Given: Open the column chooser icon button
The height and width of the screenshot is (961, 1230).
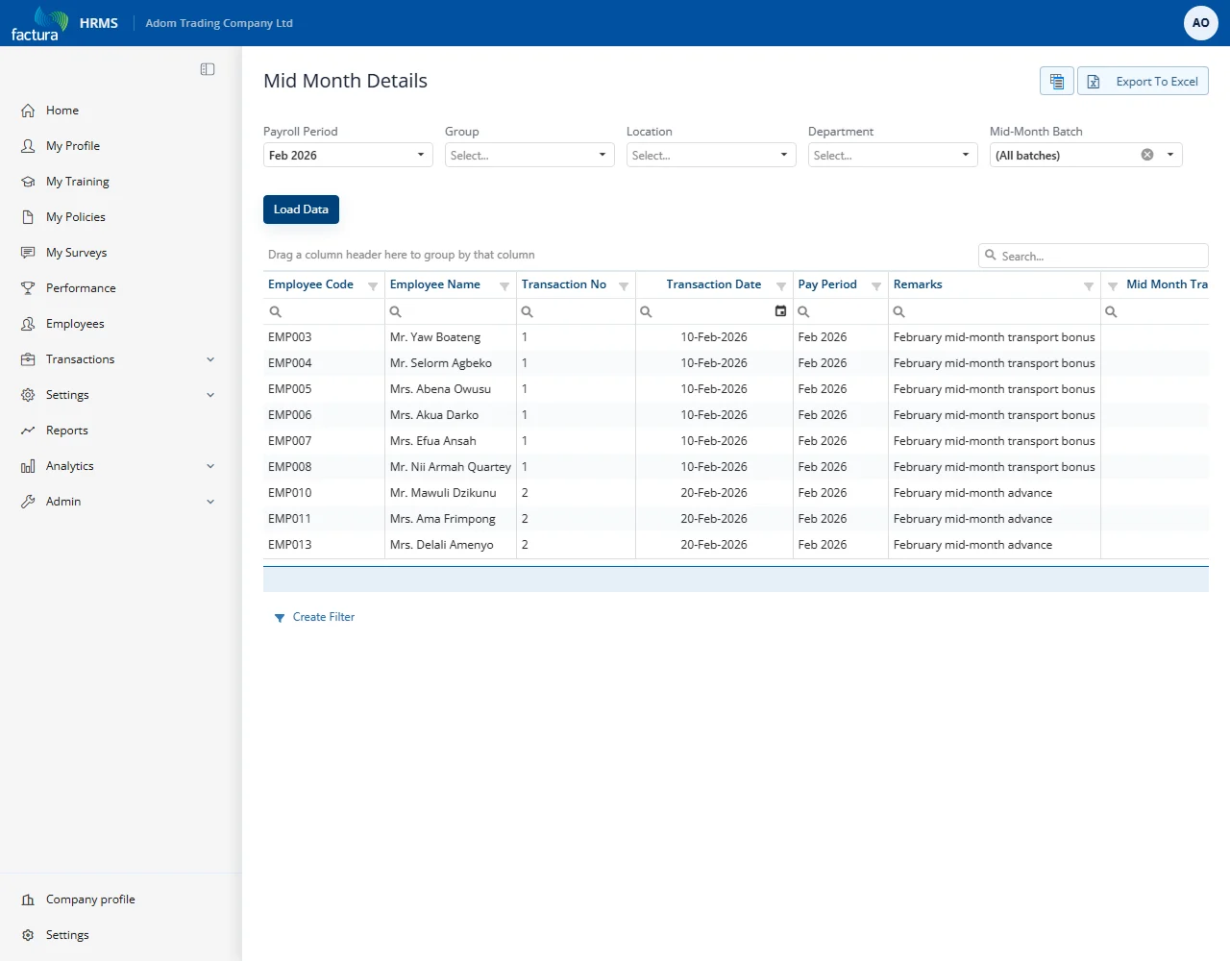Looking at the screenshot, I should coord(1056,82).
